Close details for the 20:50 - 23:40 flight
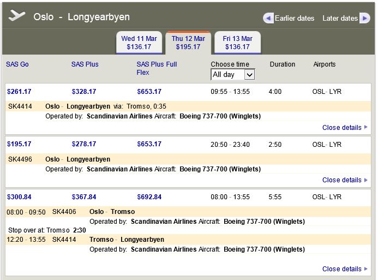 click(345, 180)
